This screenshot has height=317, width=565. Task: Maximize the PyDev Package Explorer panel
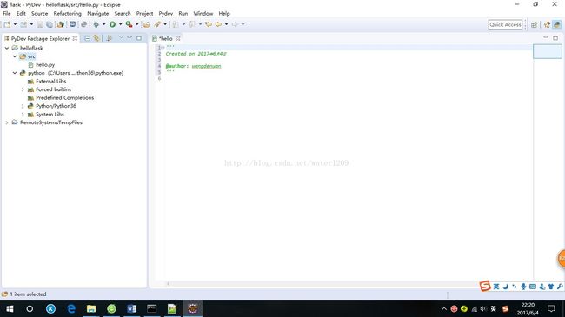pos(139,38)
